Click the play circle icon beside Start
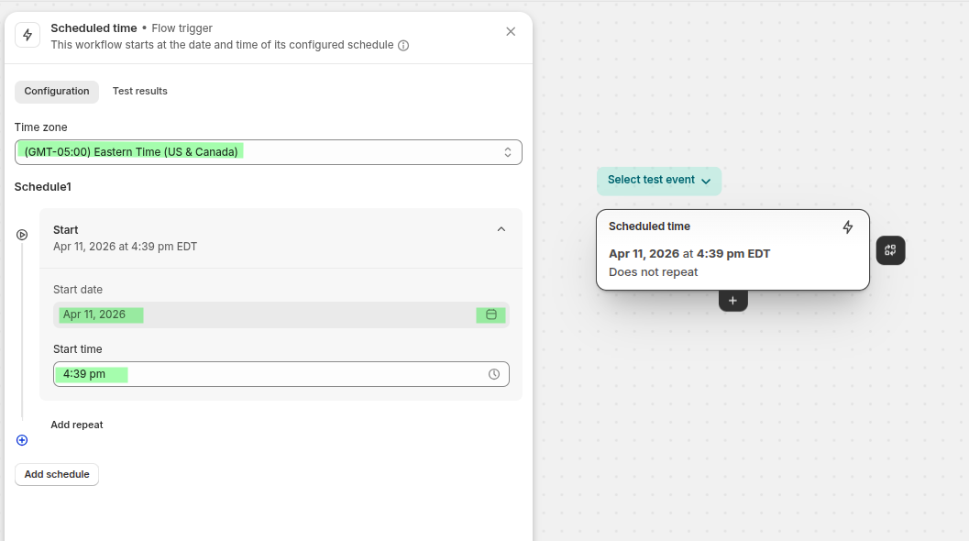The width and height of the screenshot is (969, 541). 22,235
